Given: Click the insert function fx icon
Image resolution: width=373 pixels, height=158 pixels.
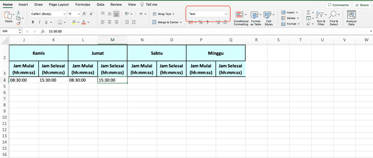Looking at the screenshot, I should pyautogui.click(x=43, y=31).
